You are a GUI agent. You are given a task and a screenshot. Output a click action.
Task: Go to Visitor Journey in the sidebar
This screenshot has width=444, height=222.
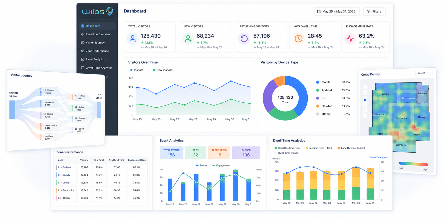[x=97, y=43]
